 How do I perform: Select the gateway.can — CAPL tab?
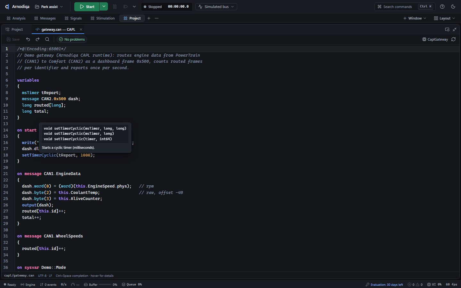(56, 29)
